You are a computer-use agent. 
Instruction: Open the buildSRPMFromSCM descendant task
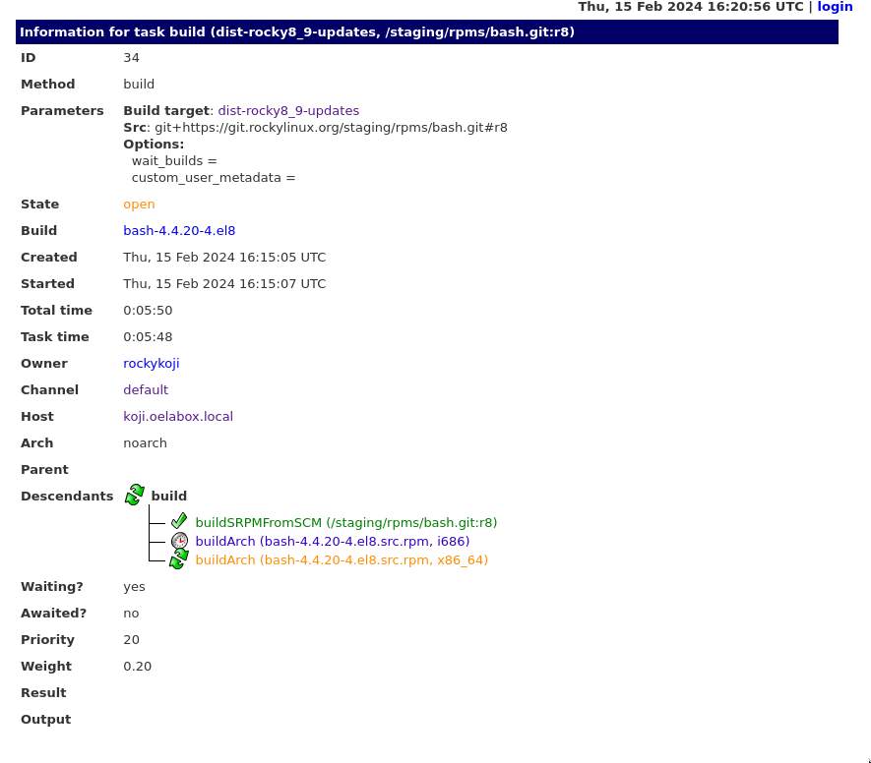346,523
